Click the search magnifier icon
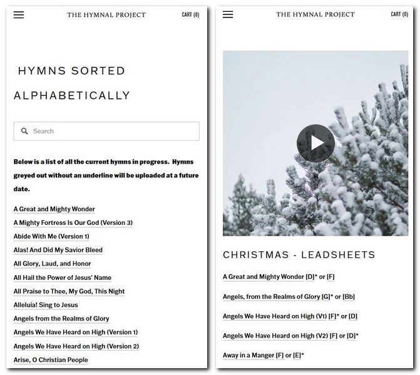 pyautogui.click(x=24, y=131)
